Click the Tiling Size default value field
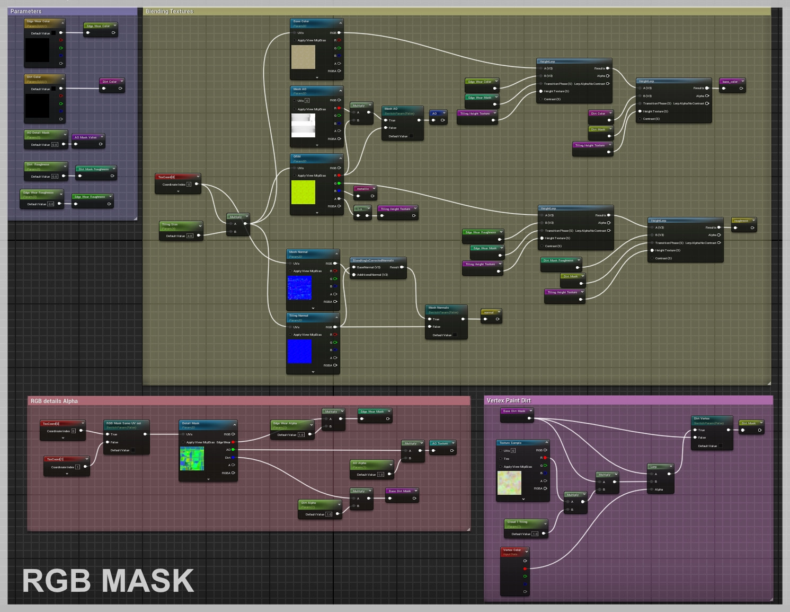 tap(190, 236)
